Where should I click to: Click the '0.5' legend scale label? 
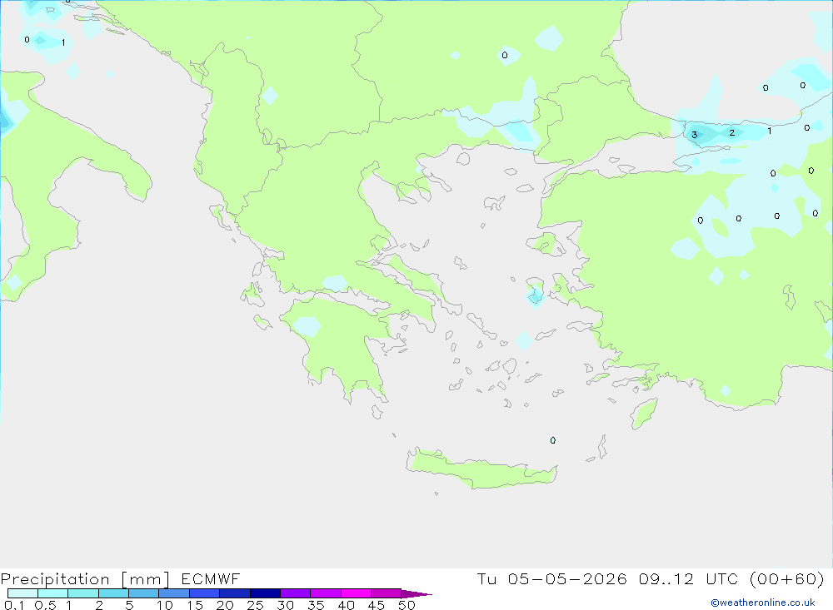click(x=45, y=605)
